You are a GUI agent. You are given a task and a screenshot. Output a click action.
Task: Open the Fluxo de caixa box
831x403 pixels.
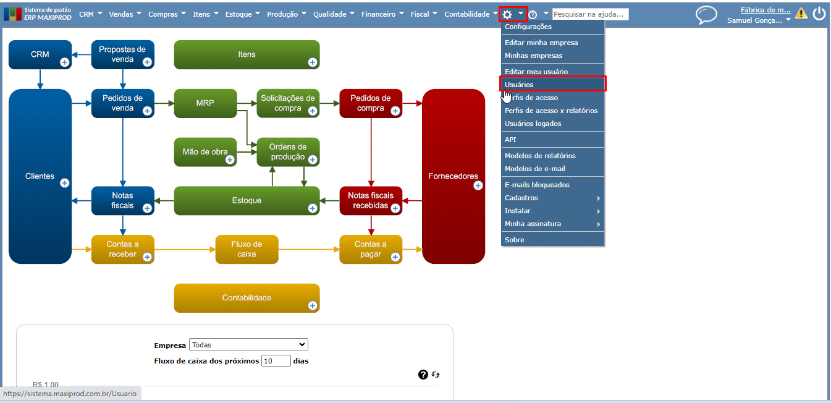coord(247,249)
